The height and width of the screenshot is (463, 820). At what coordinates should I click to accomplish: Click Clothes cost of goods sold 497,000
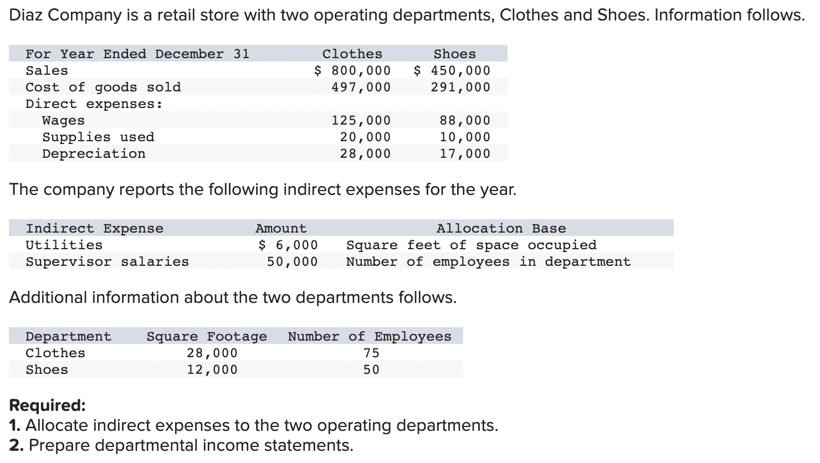[361, 87]
